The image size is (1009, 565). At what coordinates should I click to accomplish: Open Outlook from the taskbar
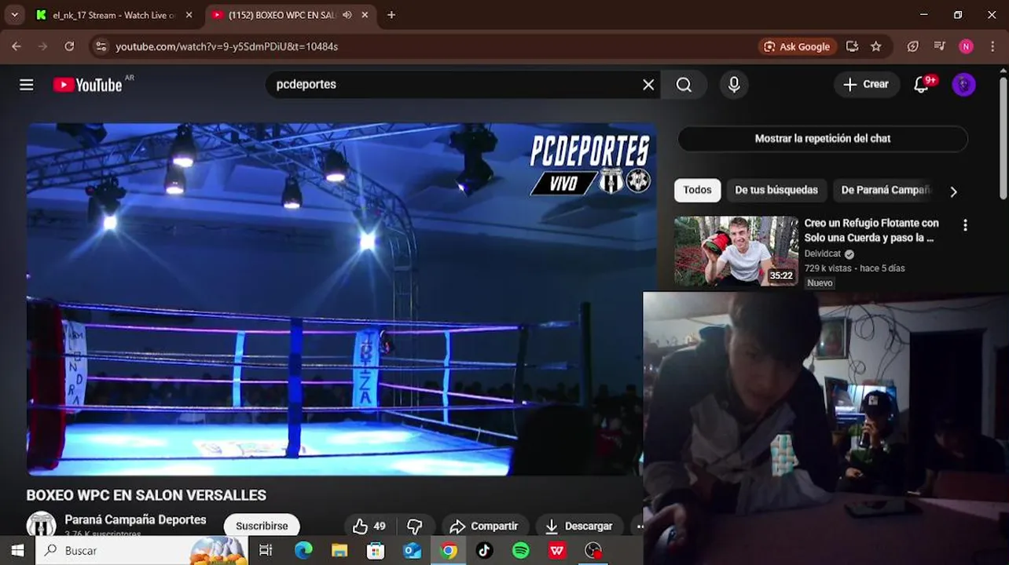(x=412, y=550)
